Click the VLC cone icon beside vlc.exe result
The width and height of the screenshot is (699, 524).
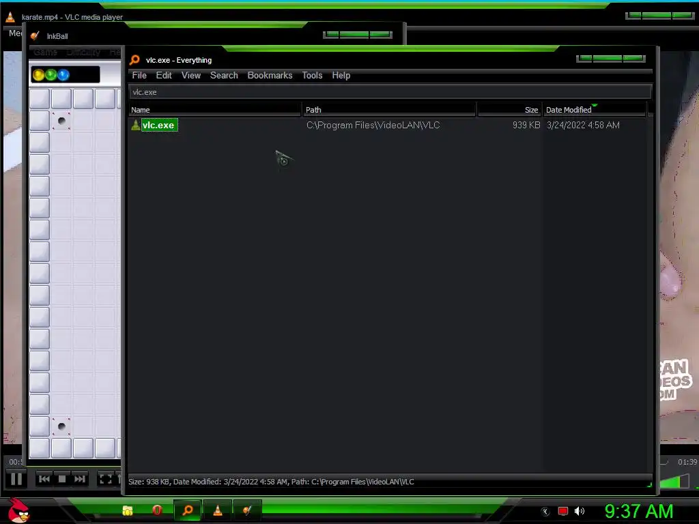[136, 126]
